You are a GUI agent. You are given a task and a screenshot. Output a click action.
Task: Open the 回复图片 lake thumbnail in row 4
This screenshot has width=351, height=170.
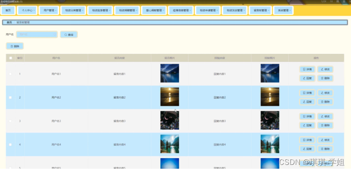[270, 144]
